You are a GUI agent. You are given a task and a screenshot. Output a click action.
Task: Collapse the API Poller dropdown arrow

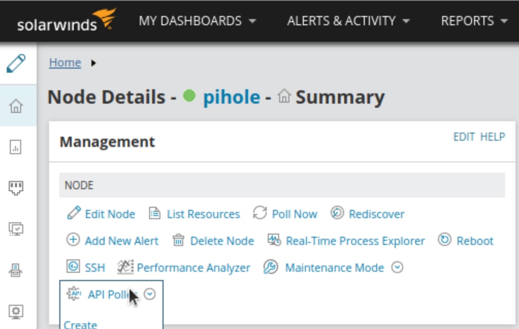coord(150,294)
